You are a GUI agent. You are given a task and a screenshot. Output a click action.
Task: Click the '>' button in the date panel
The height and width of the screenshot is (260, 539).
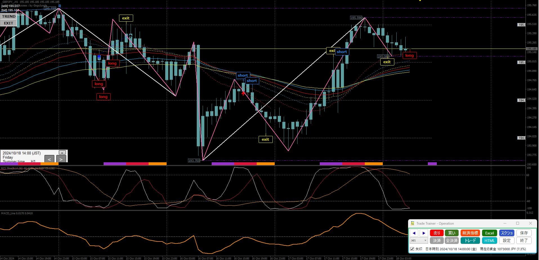pos(61,159)
